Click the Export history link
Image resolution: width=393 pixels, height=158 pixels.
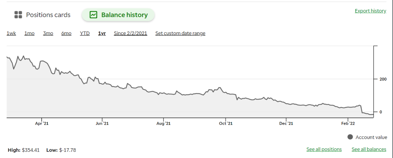click(370, 11)
